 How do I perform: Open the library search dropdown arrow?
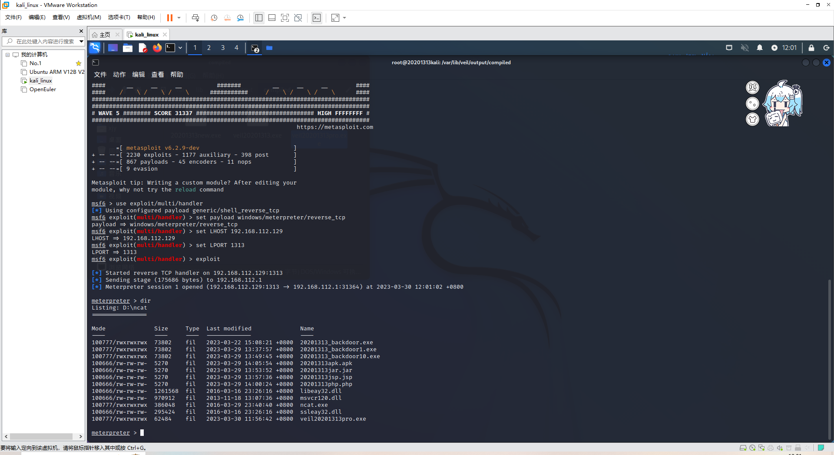[81, 41]
